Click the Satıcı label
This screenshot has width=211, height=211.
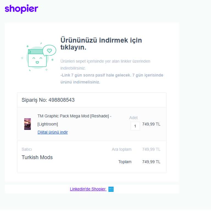[x=27, y=149]
